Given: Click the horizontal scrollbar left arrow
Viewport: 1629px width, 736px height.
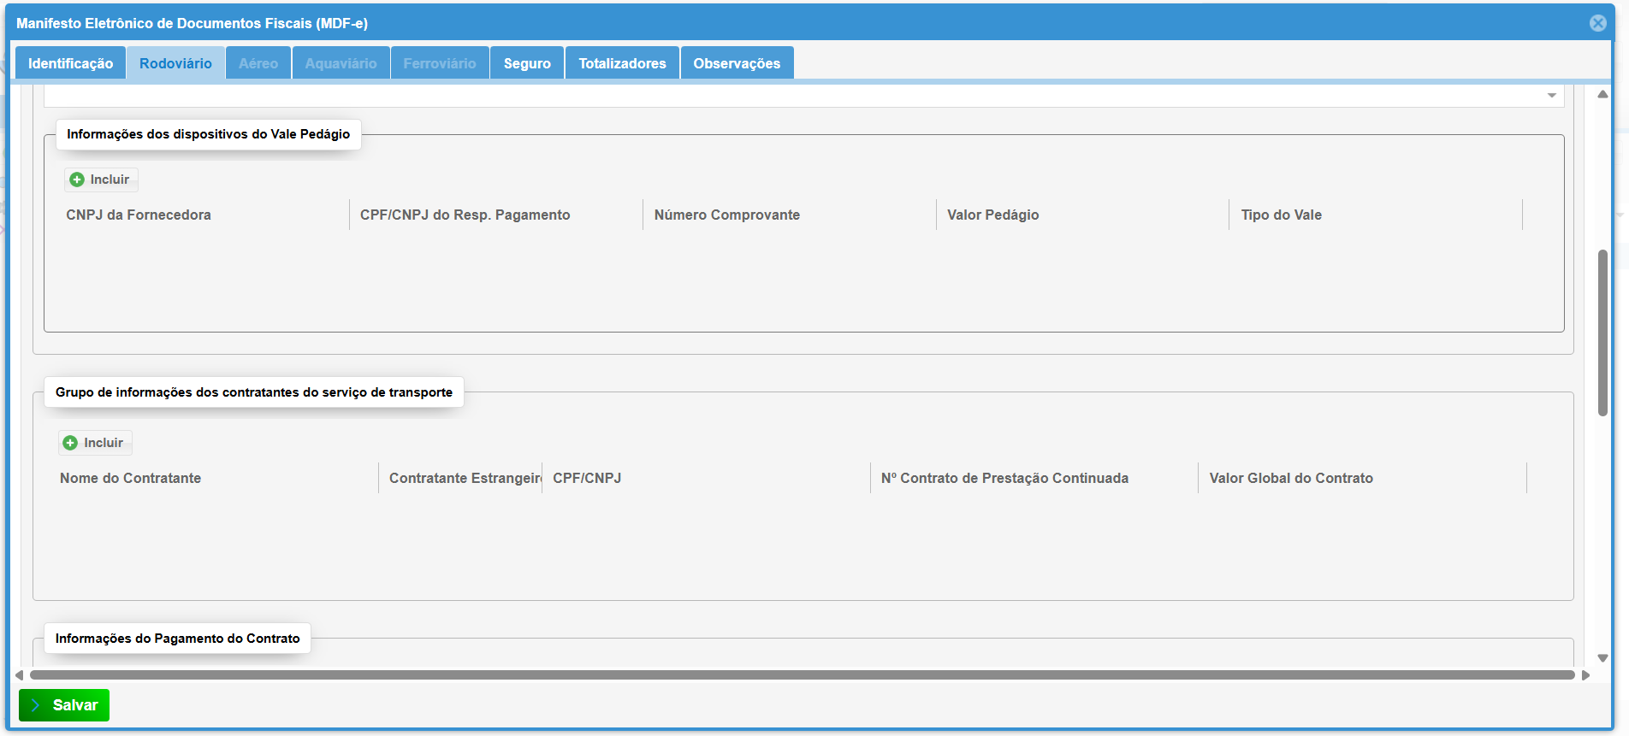Looking at the screenshot, I should (x=19, y=675).
